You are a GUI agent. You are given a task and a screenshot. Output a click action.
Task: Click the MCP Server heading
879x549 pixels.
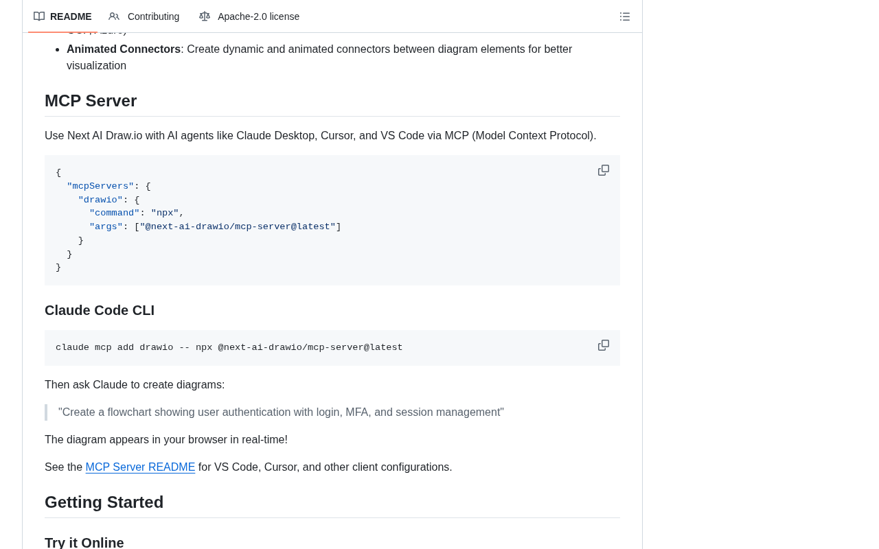click(91, 101)
